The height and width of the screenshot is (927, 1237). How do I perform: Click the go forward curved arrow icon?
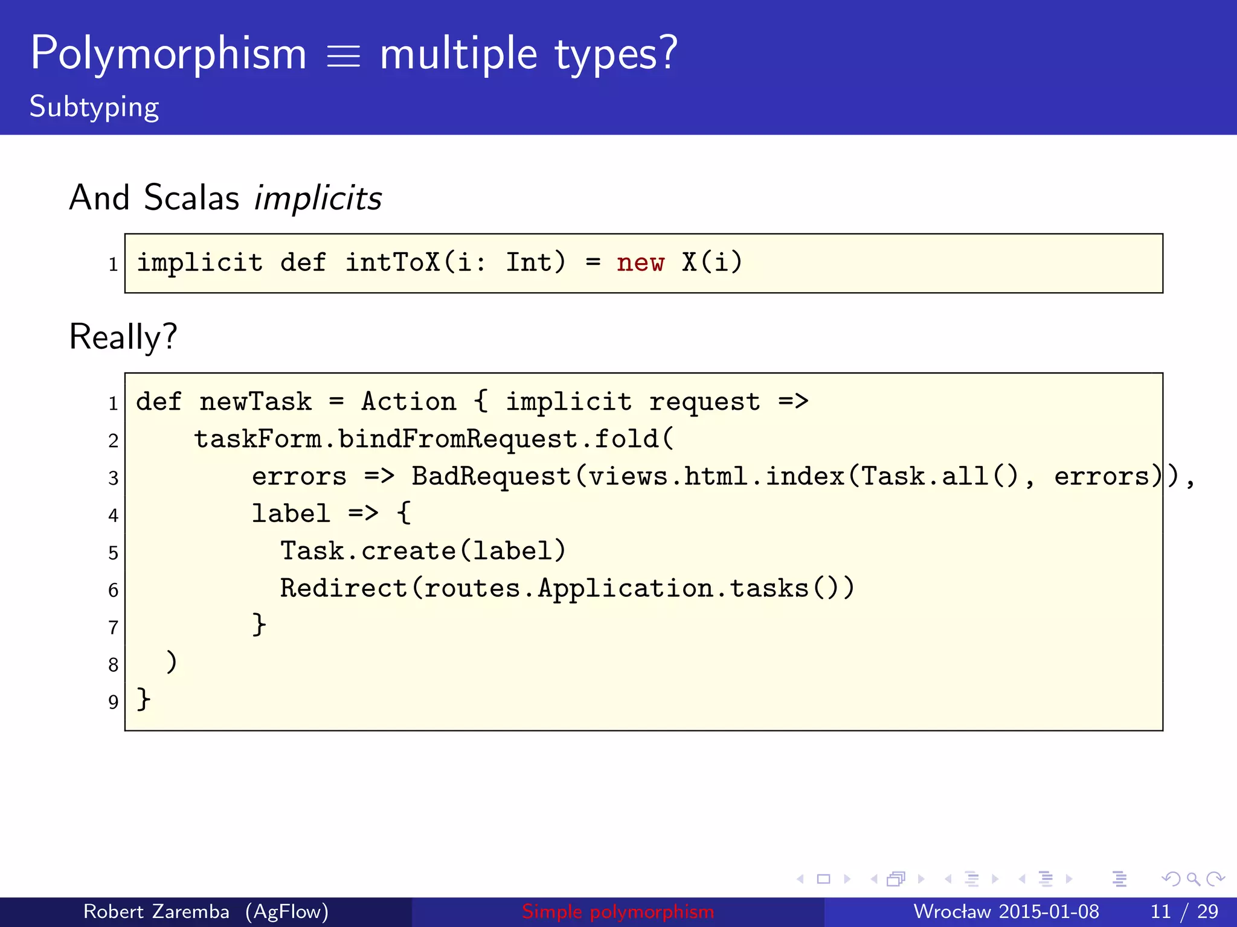pyautogui.click(x=1215, y=879)
